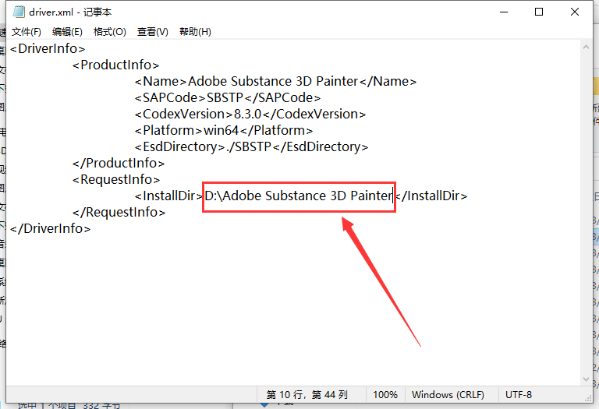Viewport: 599px width, 409px height.
Task: Click the CodexVersion value 8.3.0
Action: [247, 114]
